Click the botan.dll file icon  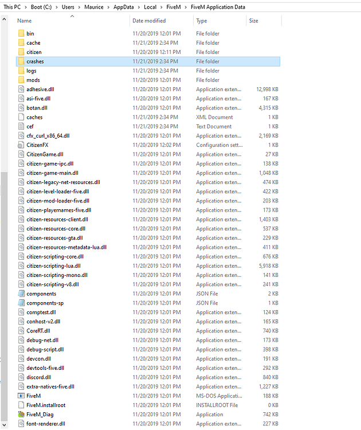pyautogui.click(x=21, y=108)
